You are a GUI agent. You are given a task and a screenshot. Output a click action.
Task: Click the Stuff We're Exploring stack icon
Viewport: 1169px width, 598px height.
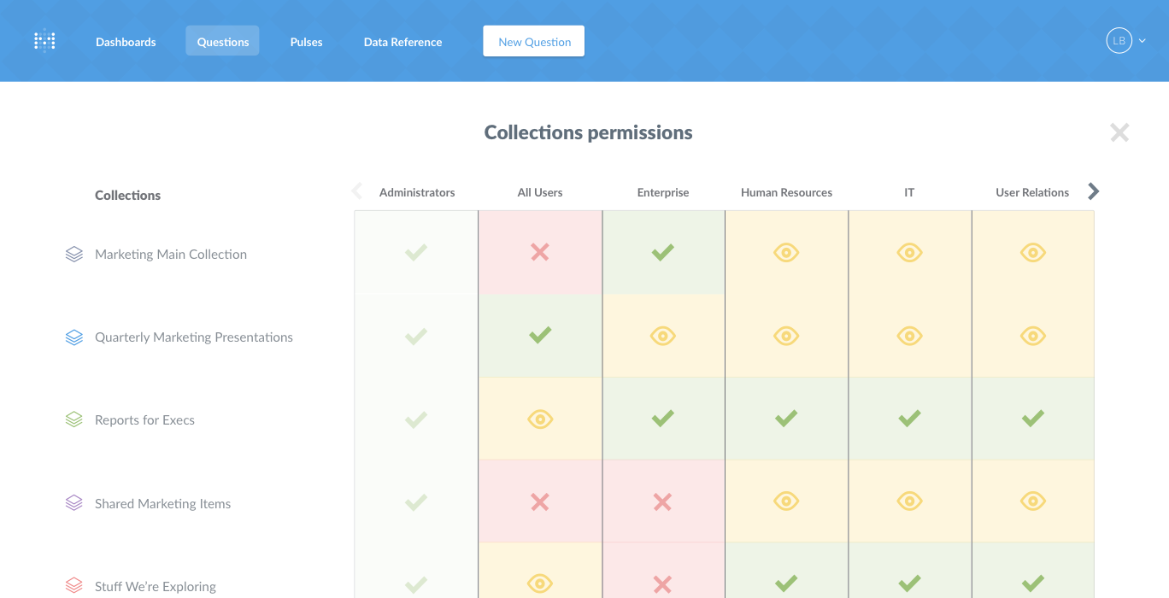tap(74, 586)
